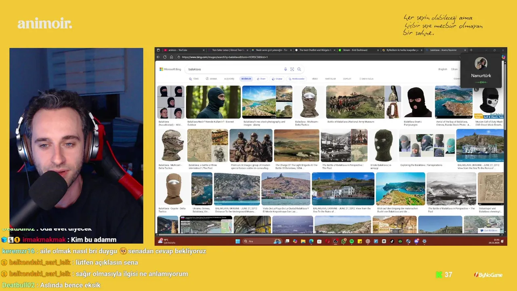The image size is (517, 291).
Task: Switch to Stream - Kick Dashboard tab
Action: (x=359, y=50)
